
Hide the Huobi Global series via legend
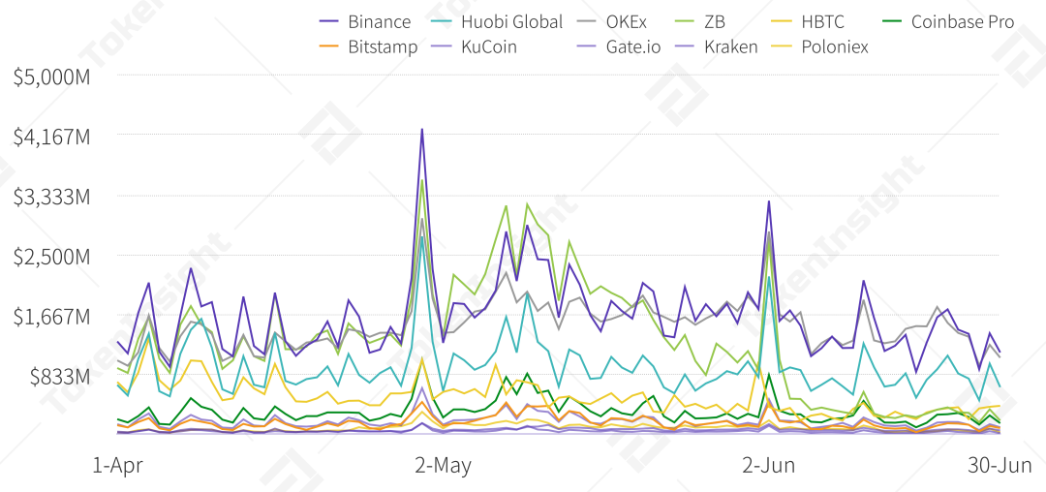click(x=498, y=21)
